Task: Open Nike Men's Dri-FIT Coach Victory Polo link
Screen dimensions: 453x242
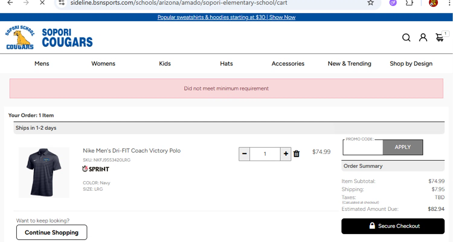Action: [132, 151]
